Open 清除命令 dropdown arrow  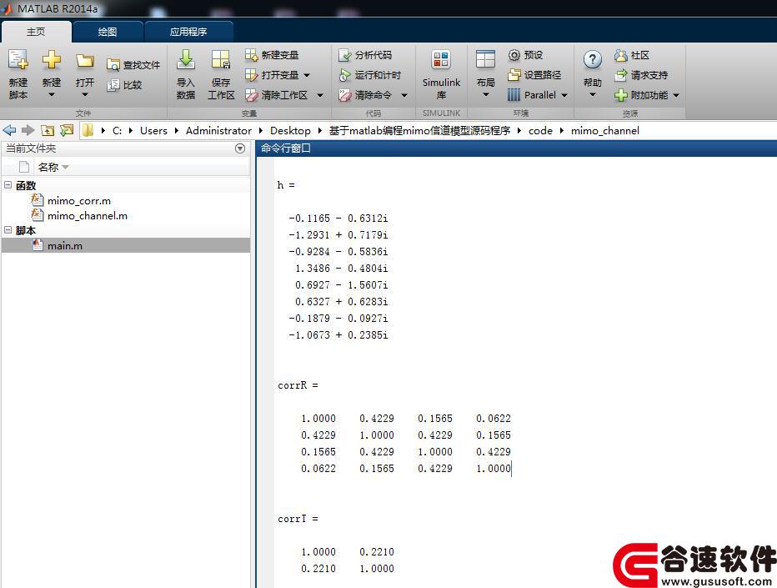tap(404, 95)
